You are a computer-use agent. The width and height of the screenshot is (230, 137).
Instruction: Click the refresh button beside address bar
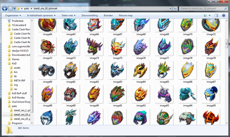coord(175,9)
